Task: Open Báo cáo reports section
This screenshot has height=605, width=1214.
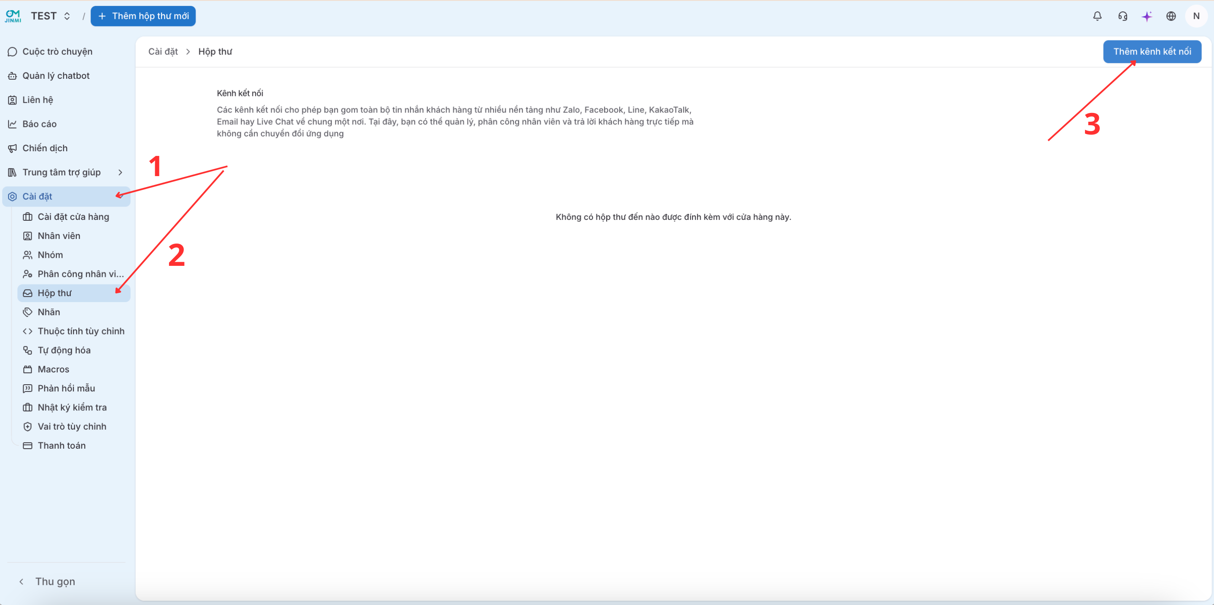Action: tap(67, 124)
